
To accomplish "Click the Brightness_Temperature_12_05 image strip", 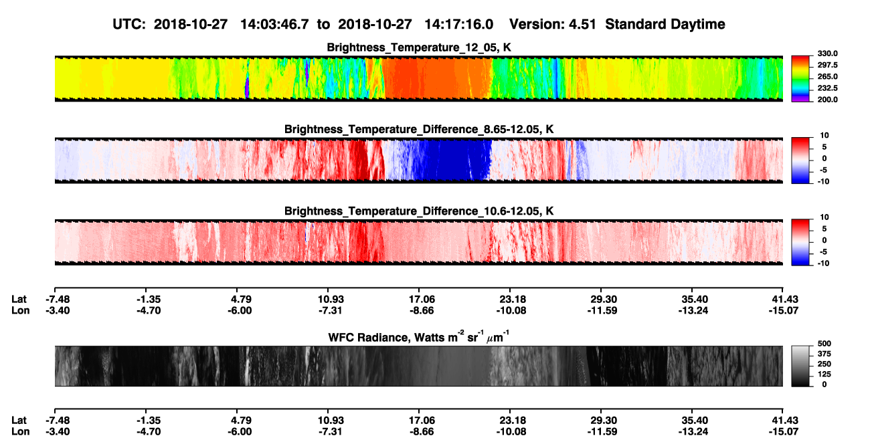I will tap(419, 79).
